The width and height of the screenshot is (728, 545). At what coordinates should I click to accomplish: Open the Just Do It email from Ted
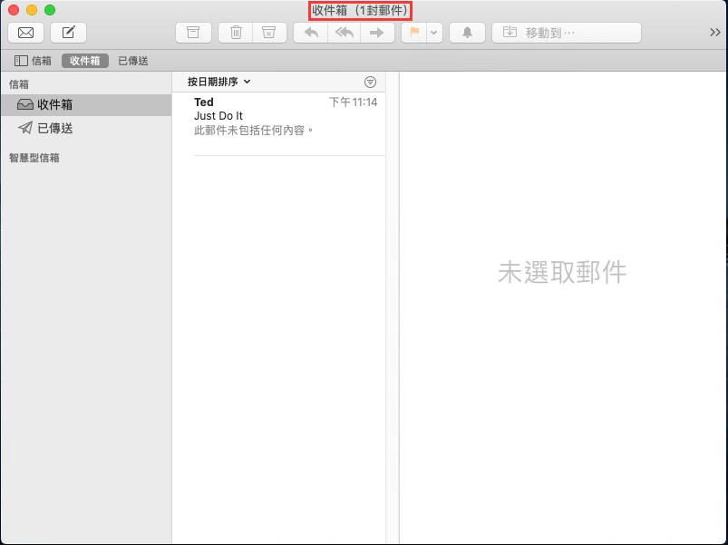[x=286, y=116]
